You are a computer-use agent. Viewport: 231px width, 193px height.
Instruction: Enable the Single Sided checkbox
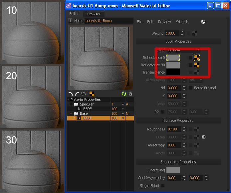pyautogui.click(x=163, y=186)
